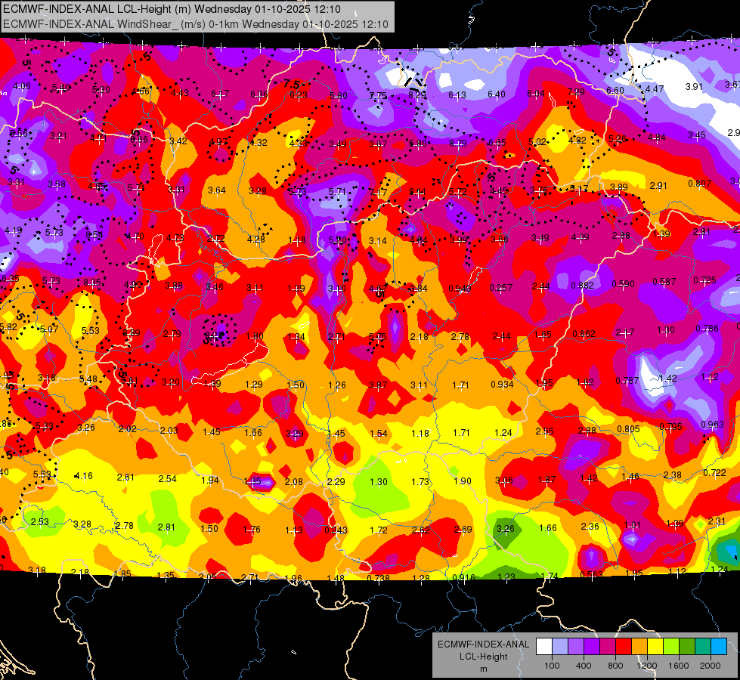Viewport: 740px width, 680px height.
Task: Click the wind shear value 2.69
Action: 463,530
